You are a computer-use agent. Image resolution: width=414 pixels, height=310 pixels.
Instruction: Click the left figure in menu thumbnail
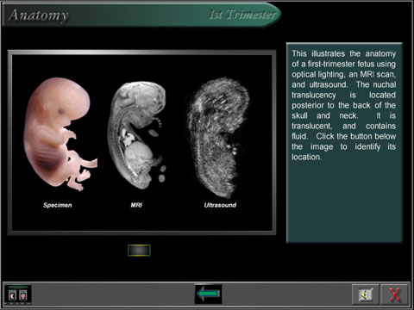tap(12, 295)
